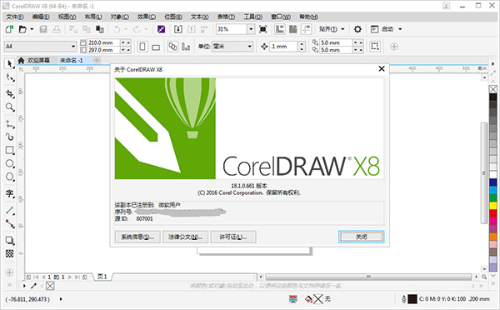Select the Shape tool
Screen dimensions: 500x310
[x=9, y=77]
